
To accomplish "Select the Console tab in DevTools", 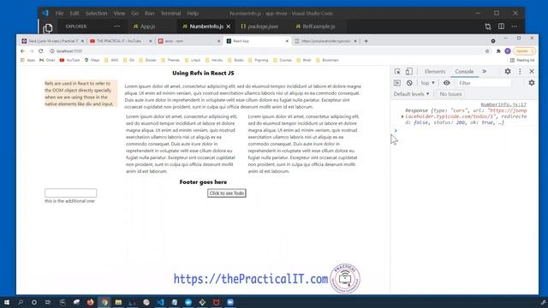I will point(464,71).
